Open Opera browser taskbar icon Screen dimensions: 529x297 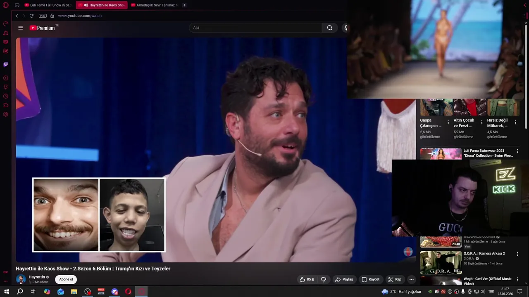point(128,292)
